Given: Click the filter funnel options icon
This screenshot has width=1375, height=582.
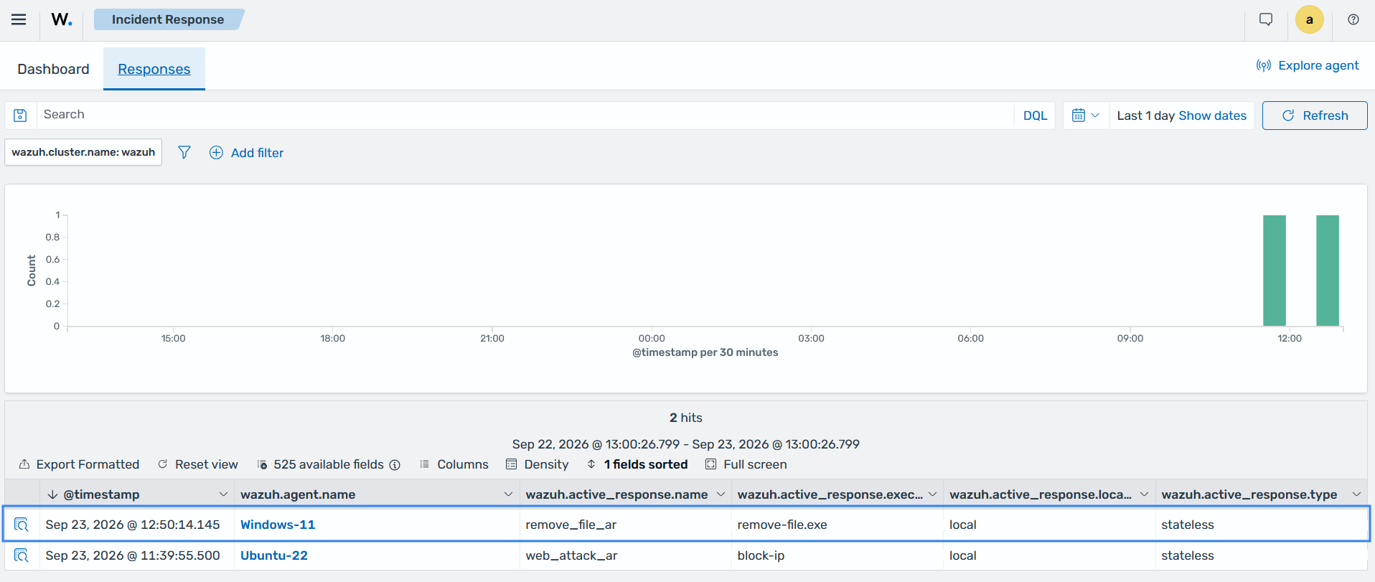Looking at the screenshot, I should pos(184,152).
